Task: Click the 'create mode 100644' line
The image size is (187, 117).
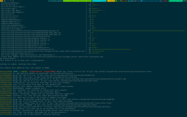Action: (52, 57)
